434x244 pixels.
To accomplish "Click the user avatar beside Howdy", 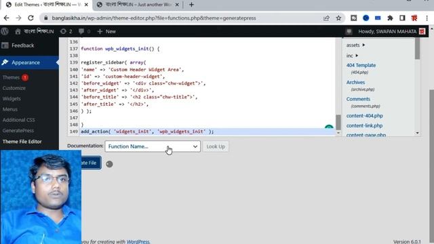I will [x=422, y=31].
